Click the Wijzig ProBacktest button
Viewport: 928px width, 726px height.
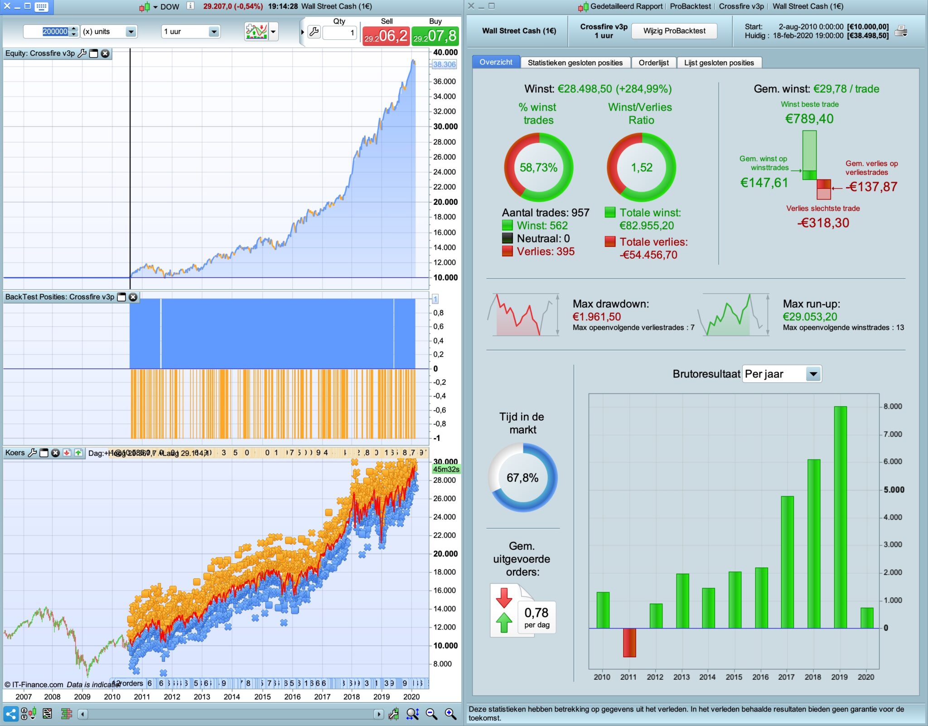tap(674, 31)
